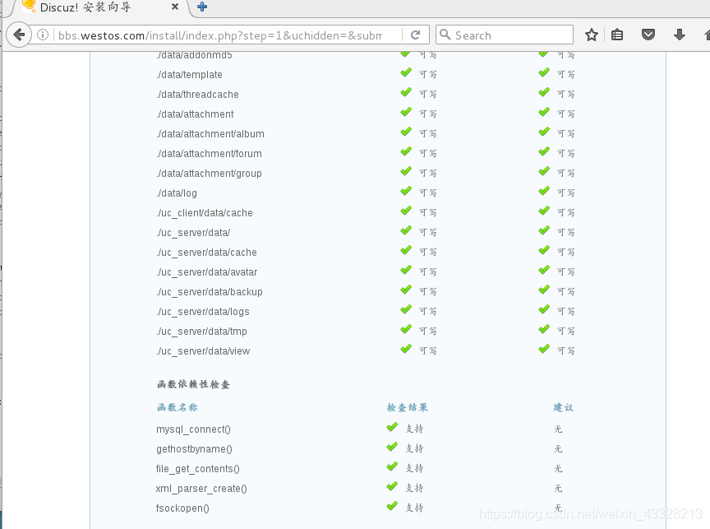Click the file_get_contents() function name
The width and height of the screenshot is (710, 529).
[197, 469]
